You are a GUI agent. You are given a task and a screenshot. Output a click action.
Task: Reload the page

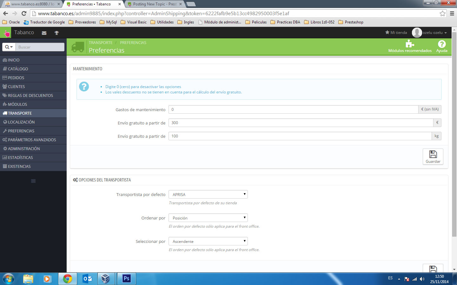24,13
